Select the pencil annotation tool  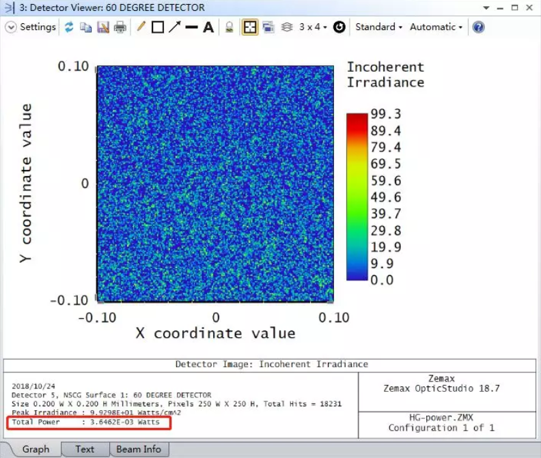coord(141,27)
